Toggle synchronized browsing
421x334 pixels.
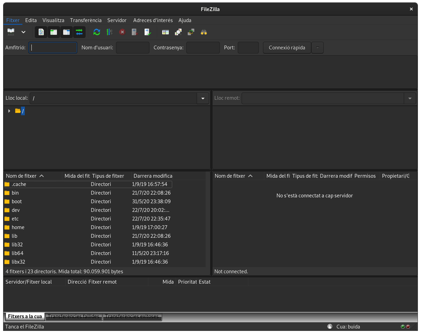click(191, 32)
